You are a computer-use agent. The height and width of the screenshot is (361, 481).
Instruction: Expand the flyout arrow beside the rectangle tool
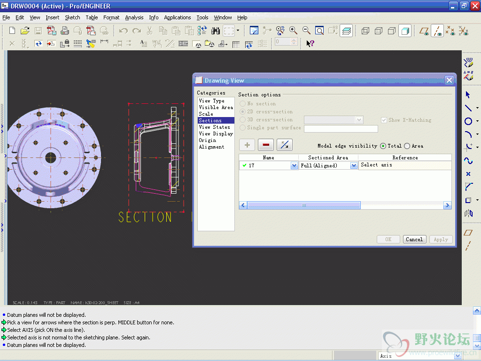[x=477, y=200]
